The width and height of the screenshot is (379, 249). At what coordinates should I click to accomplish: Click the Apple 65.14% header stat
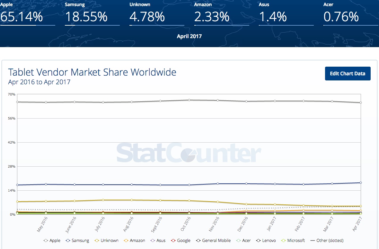(x=27, y=13)
